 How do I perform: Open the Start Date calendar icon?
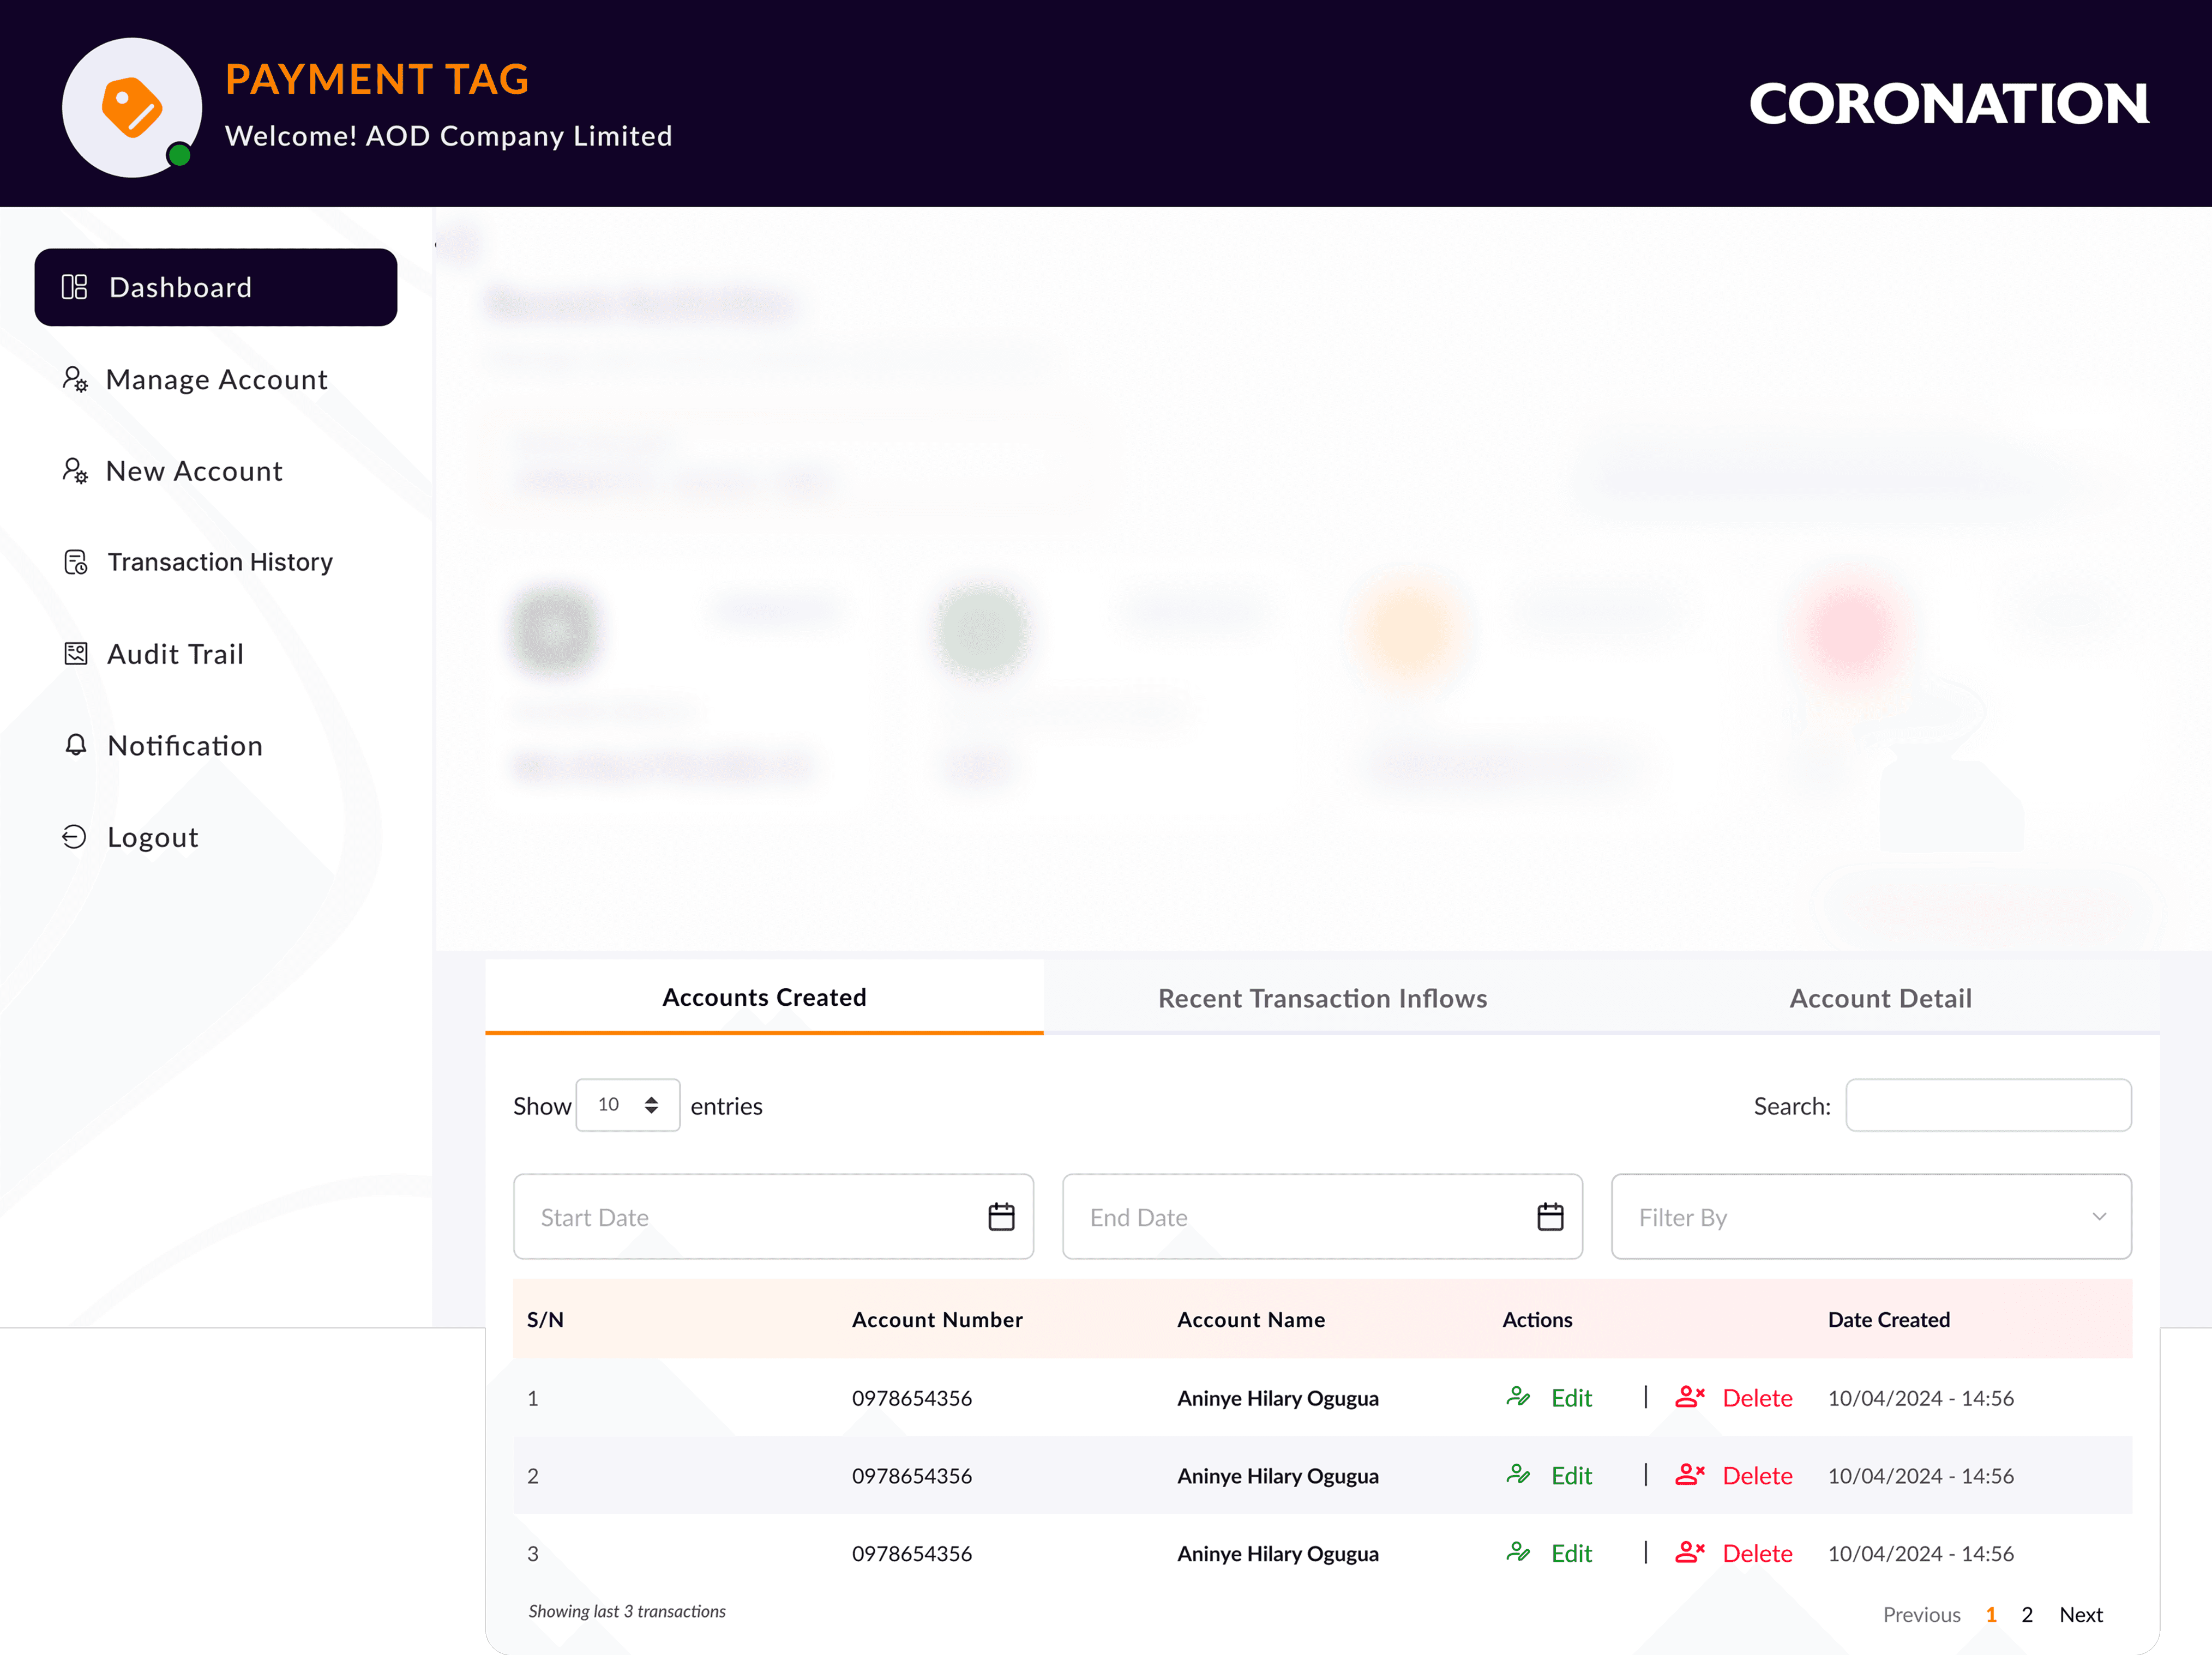click(1001, 1216)
